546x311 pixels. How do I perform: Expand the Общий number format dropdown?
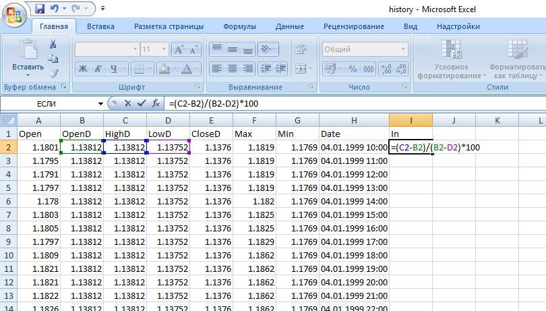tap(403, 49)
